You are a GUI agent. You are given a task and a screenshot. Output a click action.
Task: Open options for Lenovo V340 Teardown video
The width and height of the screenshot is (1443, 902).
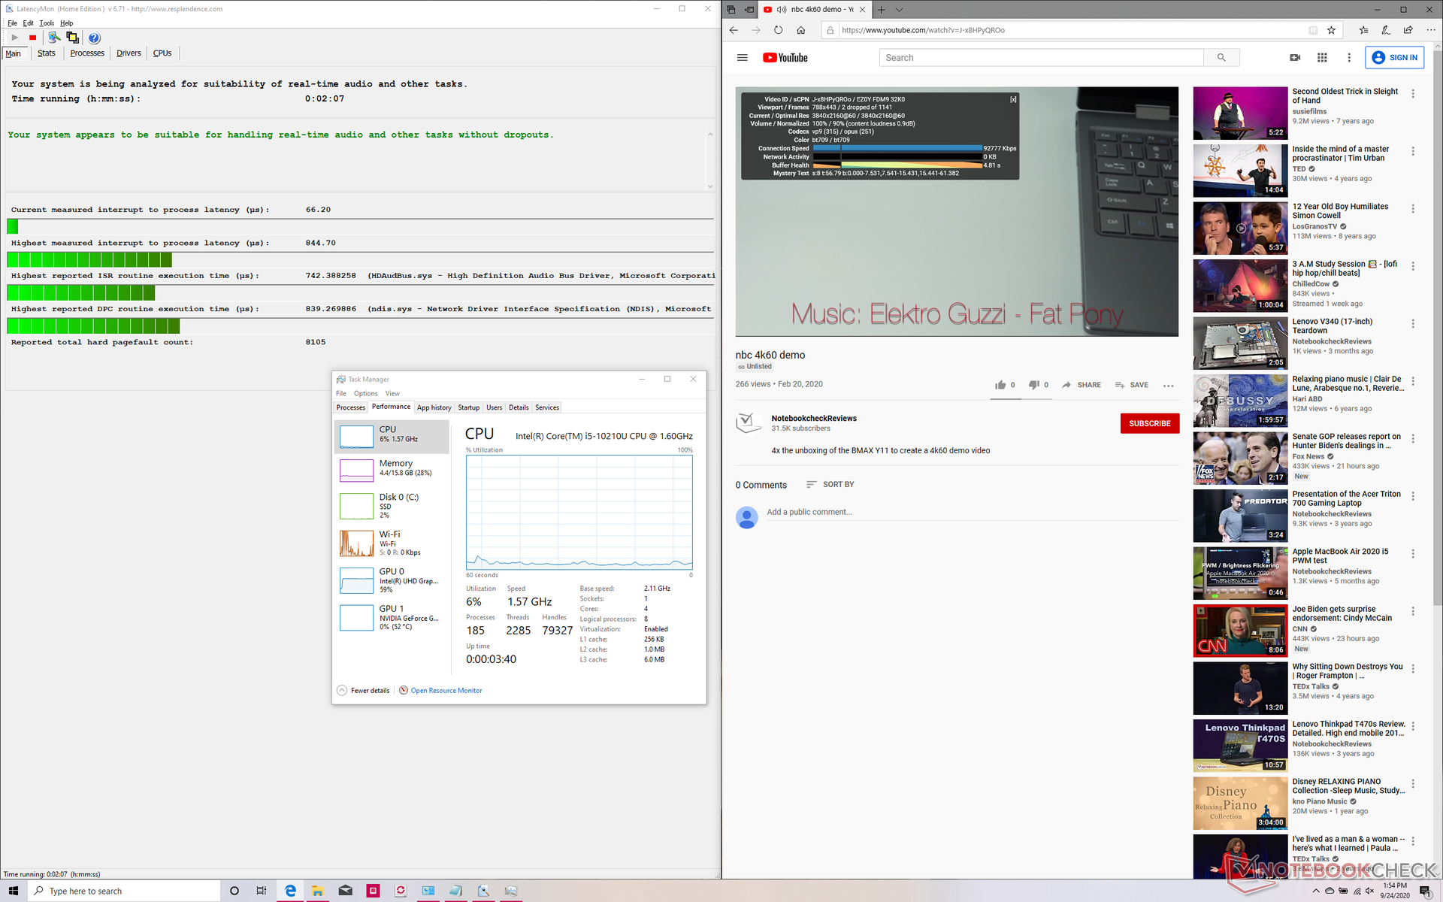pyautogui.click(x=1413, y=323)
